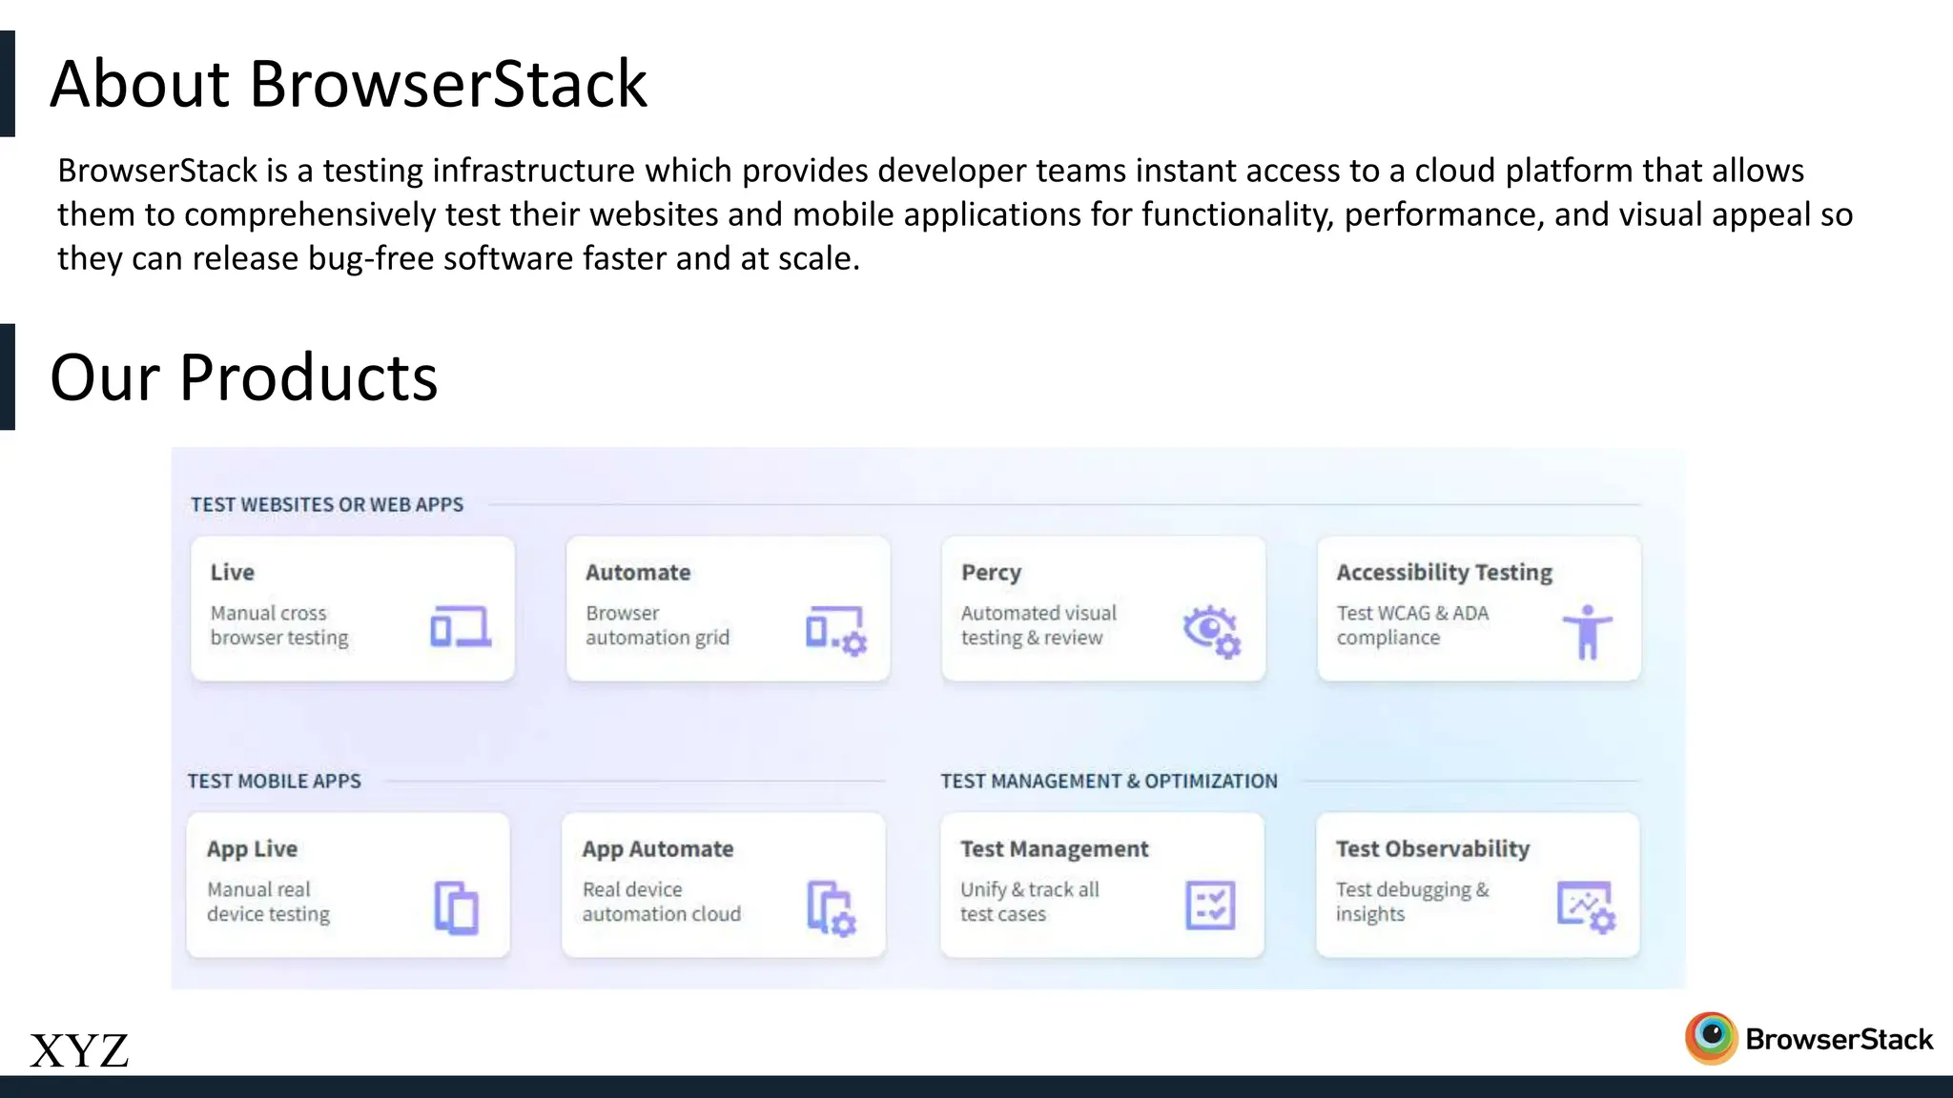Click the App Automate device gear icon
Image resolution: width=1953 pixels, height=1098 pixels.
(832, 907)
